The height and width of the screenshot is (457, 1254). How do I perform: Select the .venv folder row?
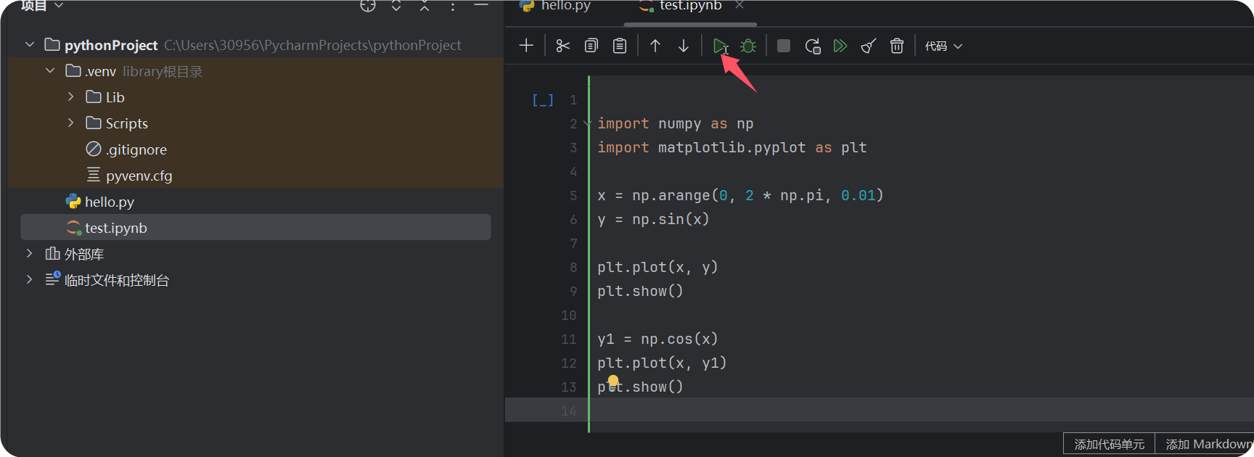[255, 71]
